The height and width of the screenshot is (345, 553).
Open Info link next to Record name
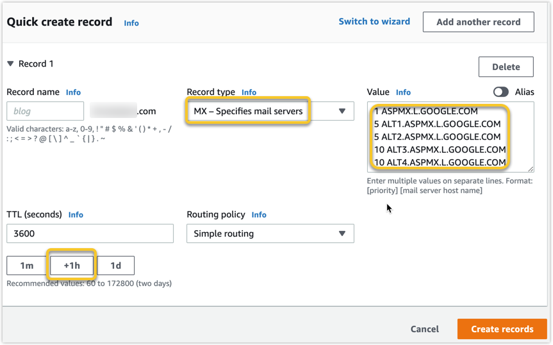[x=73, y=92]
